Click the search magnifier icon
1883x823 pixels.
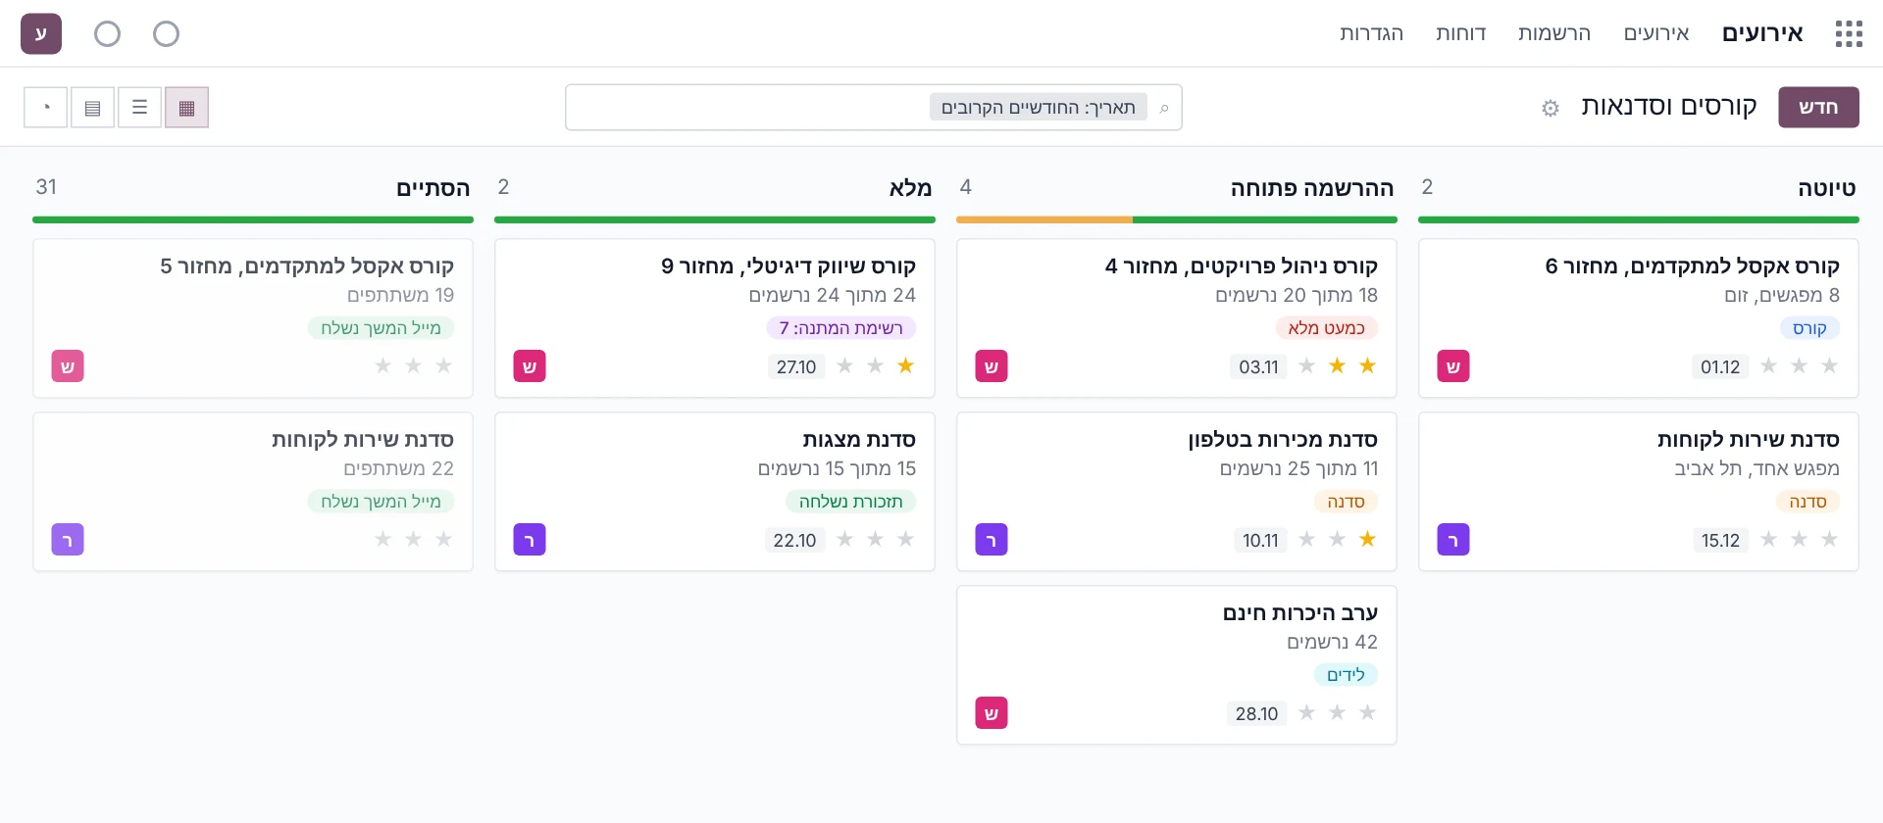point(1164,108)
